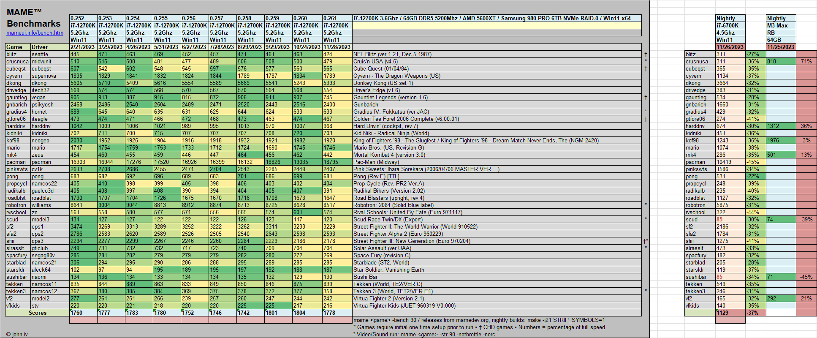
Task: Select the 1801 score total cell
Action: point(279,313)
